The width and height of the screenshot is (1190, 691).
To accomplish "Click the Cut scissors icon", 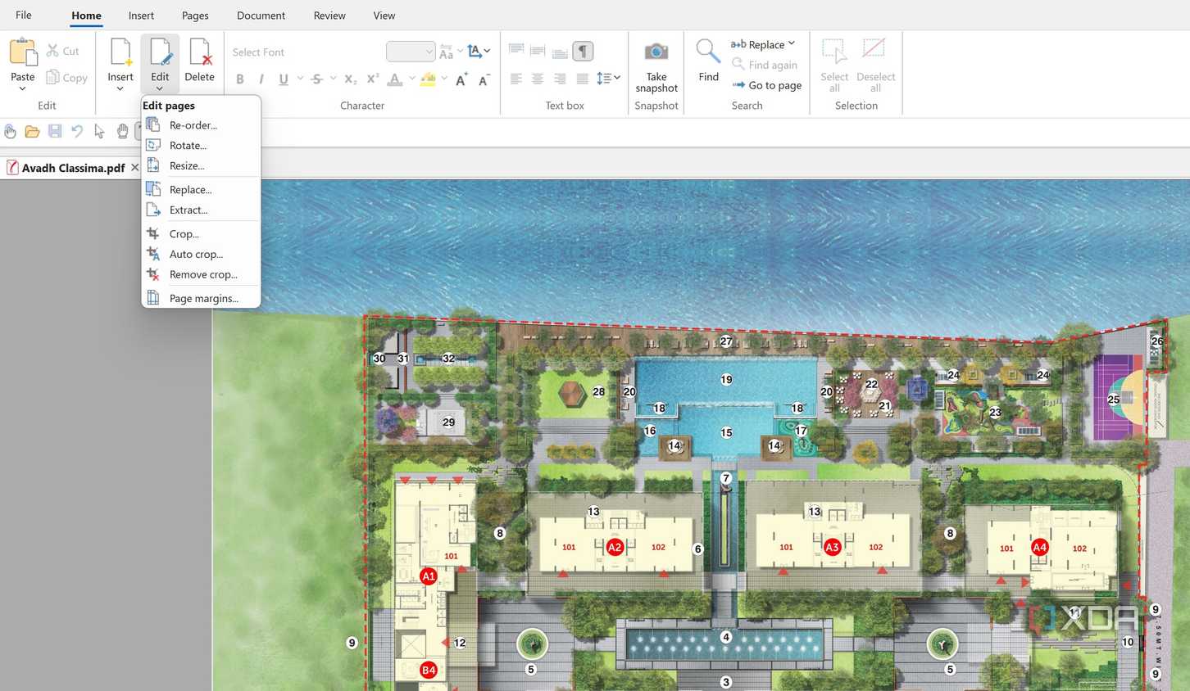I will click(52, 51).
